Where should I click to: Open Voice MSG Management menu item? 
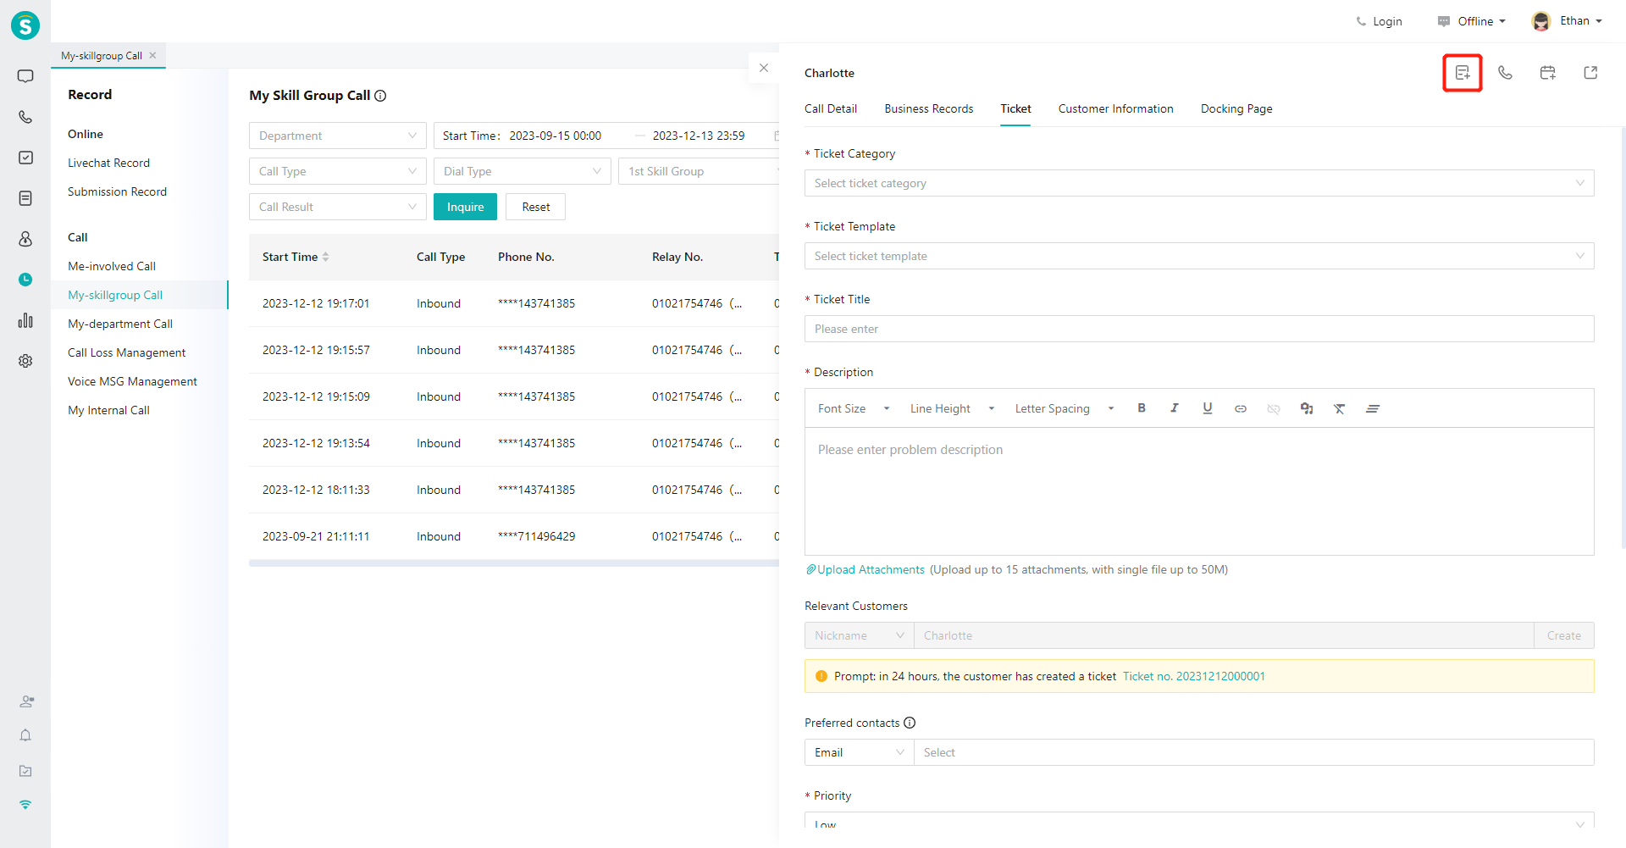[x=132, y=381]
